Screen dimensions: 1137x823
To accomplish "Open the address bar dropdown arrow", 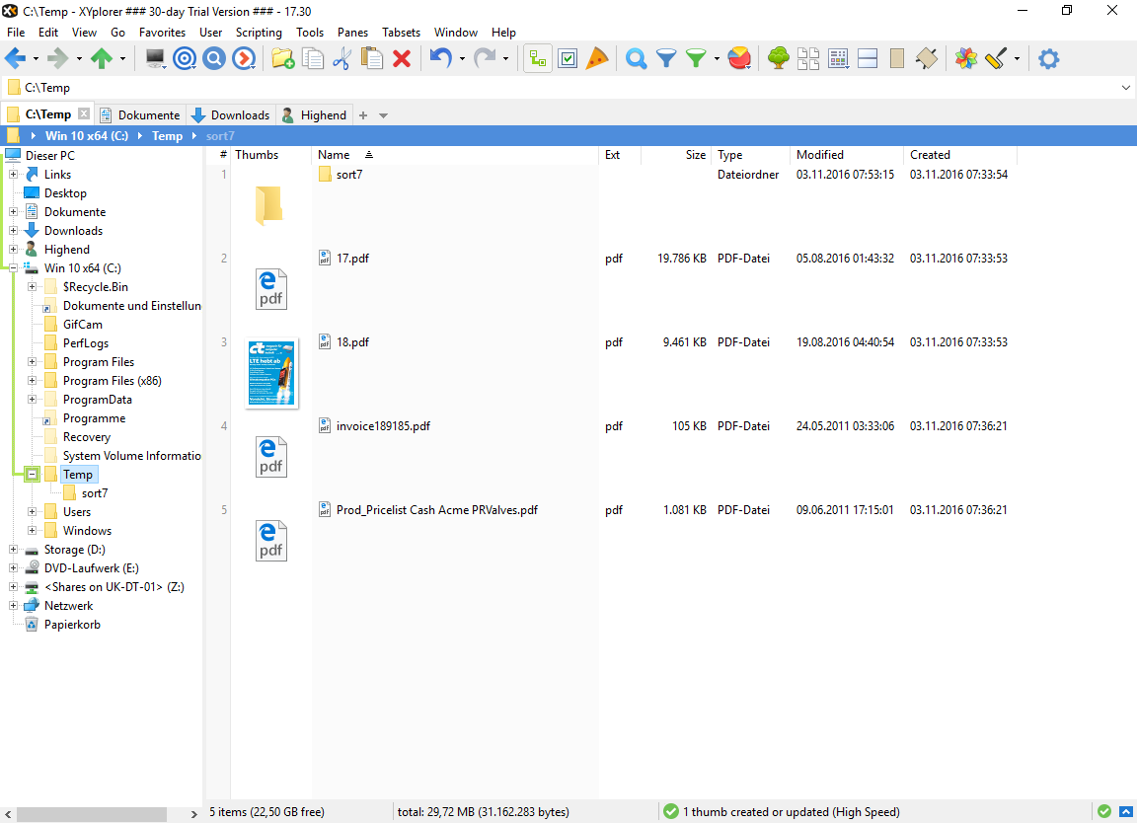I will tap(1126, 88).
